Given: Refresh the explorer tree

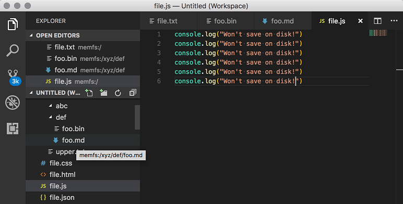Looking at the screenshot, I should [118, 93].
